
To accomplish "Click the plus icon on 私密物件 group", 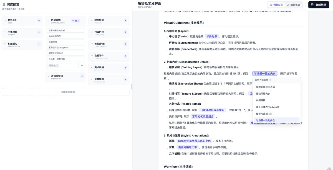I will (125, 56).
